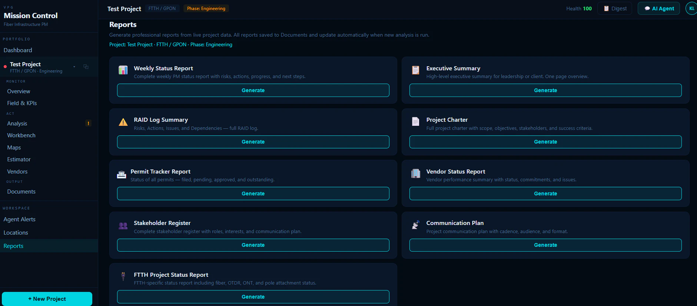The image size is (697, 306).
Task: Generate the Stakeholder Register
Action: (253, 245)
